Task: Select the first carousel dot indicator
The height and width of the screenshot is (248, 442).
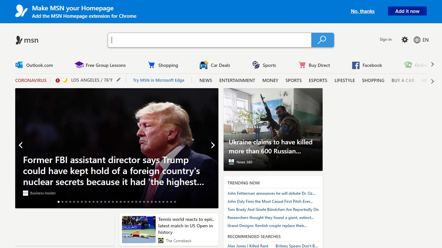Action: tap(59, 202)
